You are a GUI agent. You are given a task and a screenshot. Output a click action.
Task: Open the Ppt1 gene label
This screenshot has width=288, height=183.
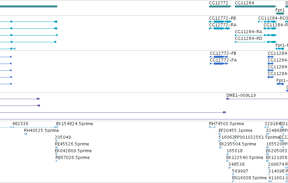tap(280, 10)
